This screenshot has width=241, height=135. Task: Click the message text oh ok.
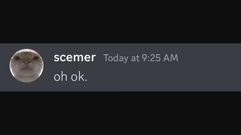[70, 77]
